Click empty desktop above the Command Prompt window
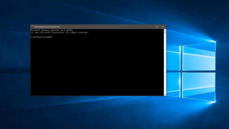The image size is (229, 129). tap(95, 12)
